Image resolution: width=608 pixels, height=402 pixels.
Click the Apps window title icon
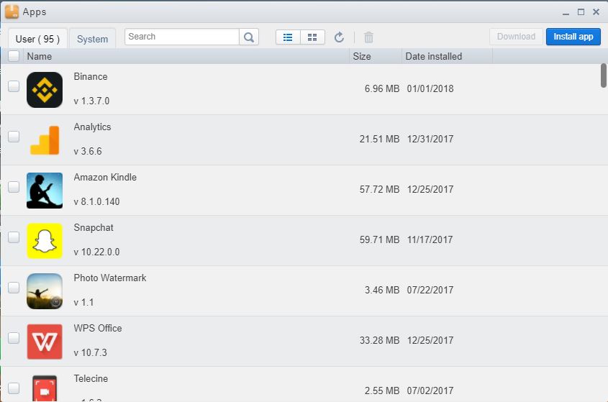12,12
